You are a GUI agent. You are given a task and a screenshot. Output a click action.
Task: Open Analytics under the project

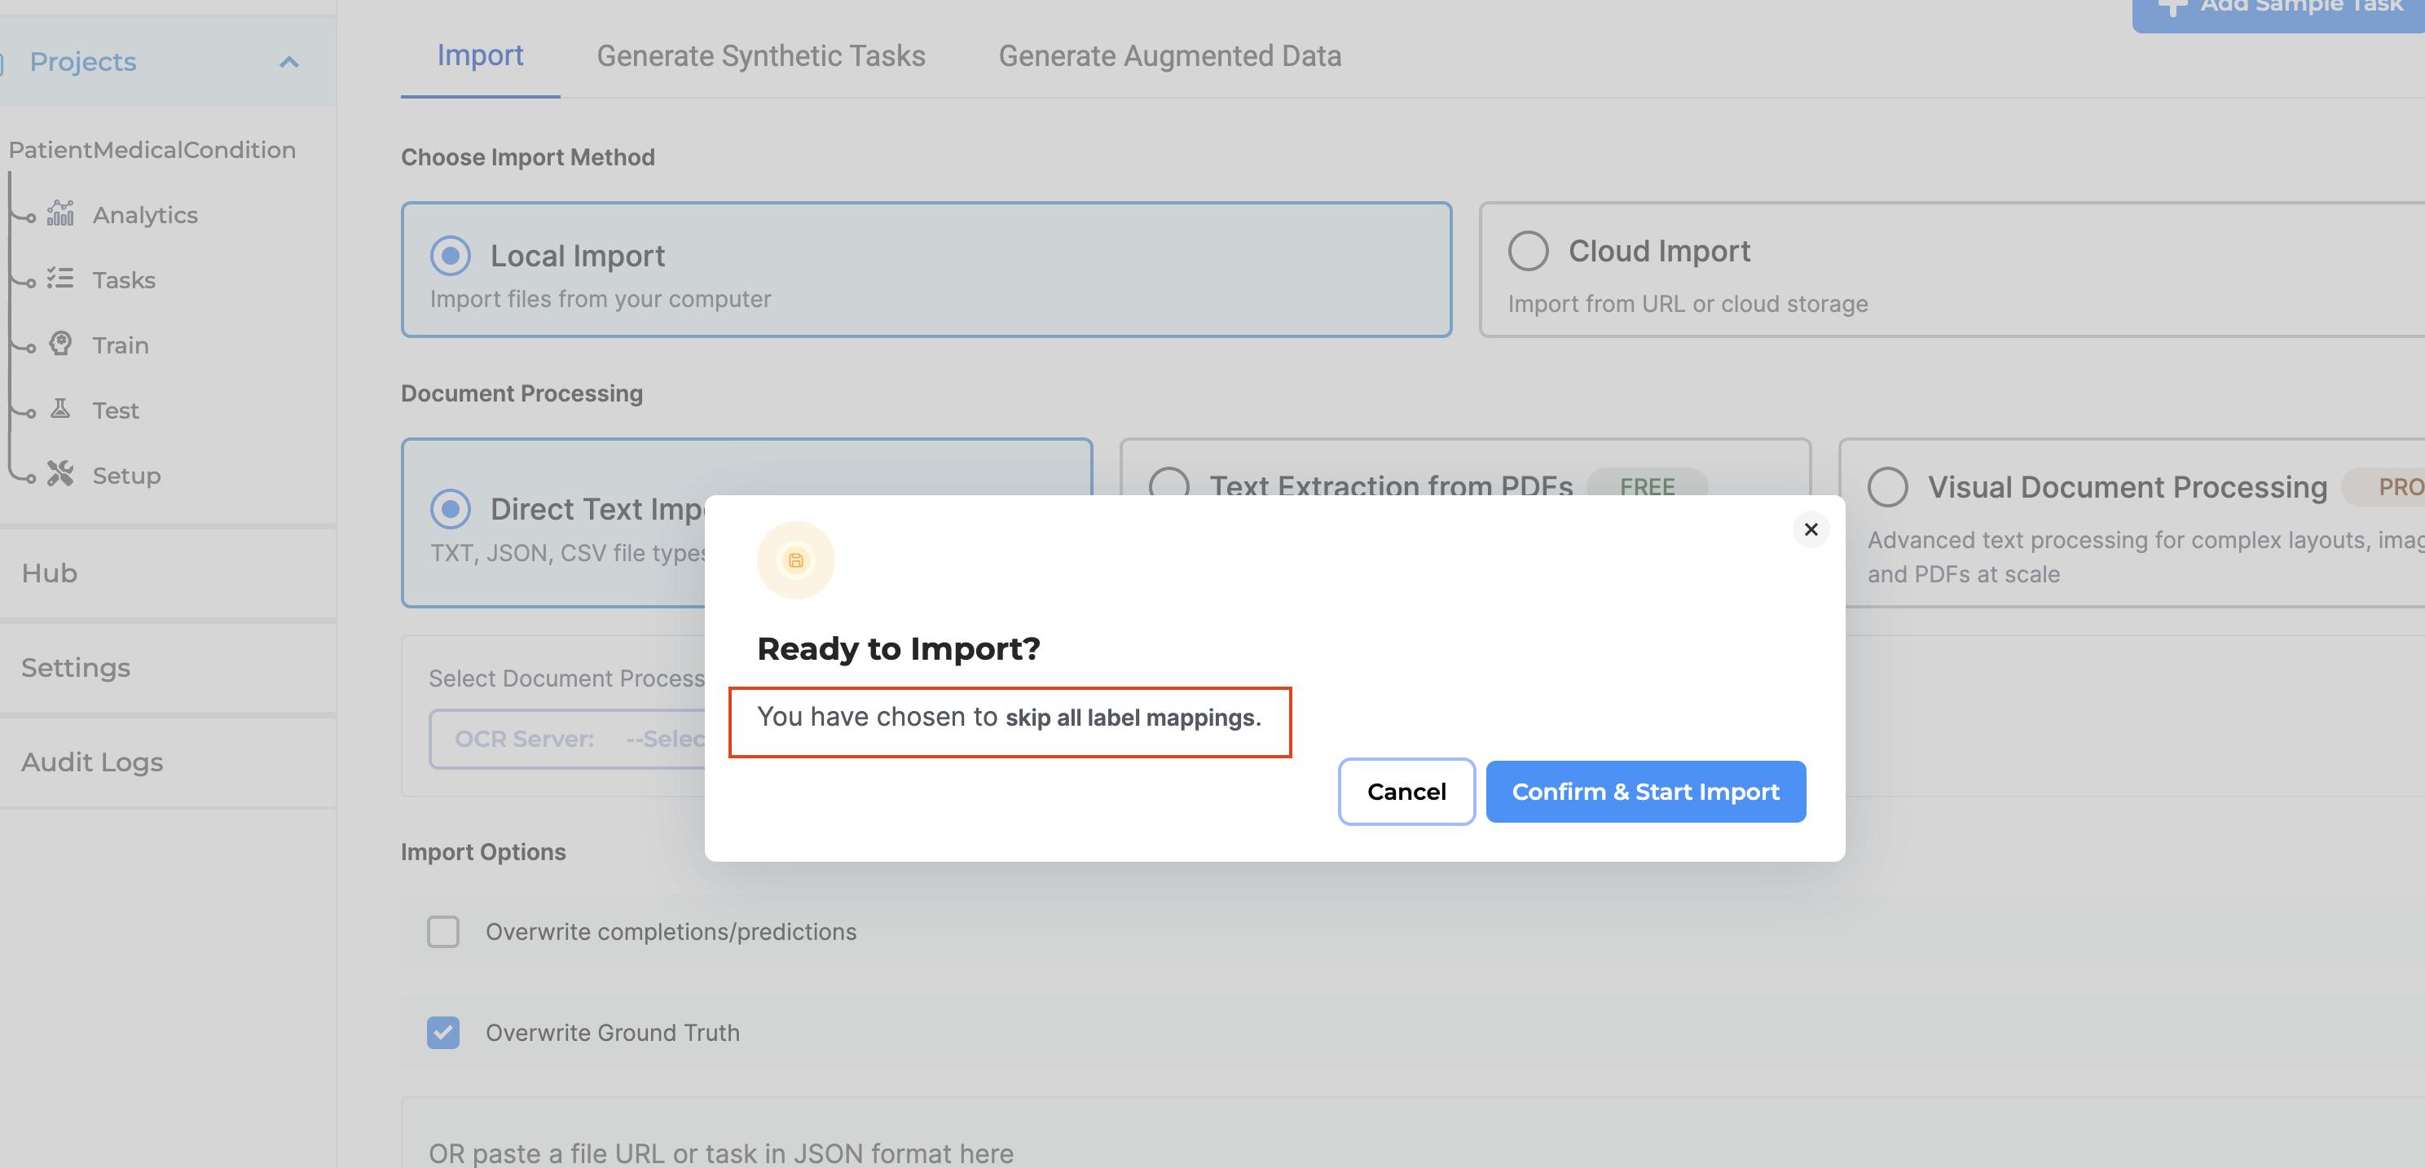145,214
